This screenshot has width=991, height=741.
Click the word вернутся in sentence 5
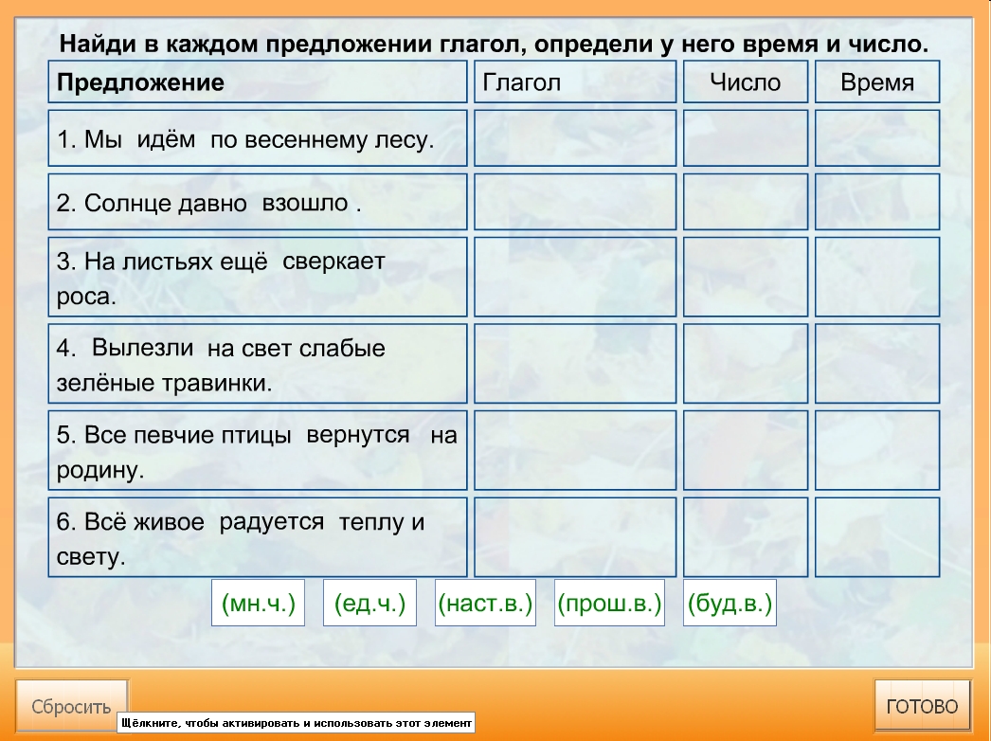point(358,434)
